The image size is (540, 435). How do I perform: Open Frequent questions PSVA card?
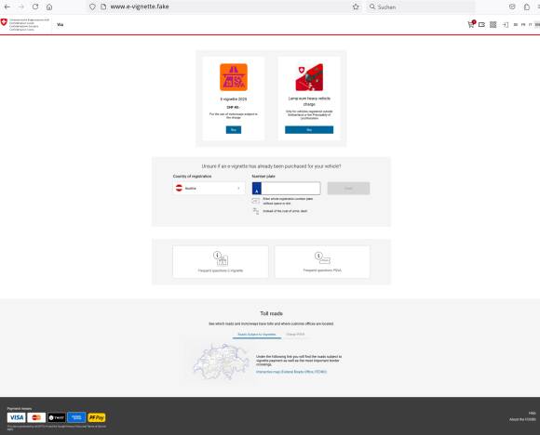click(322, 262)
